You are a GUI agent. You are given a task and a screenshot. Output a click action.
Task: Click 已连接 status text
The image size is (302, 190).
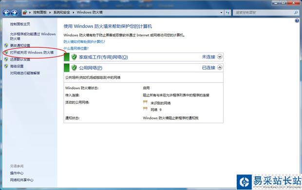tap(208, 68)
